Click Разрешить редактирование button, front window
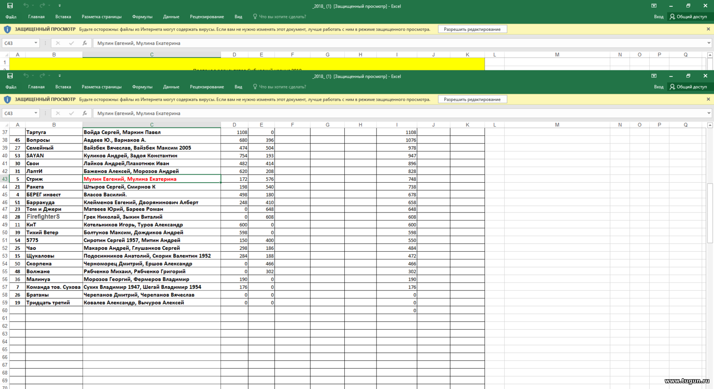This screenshot has height=389, width=714. click(472, 99)
